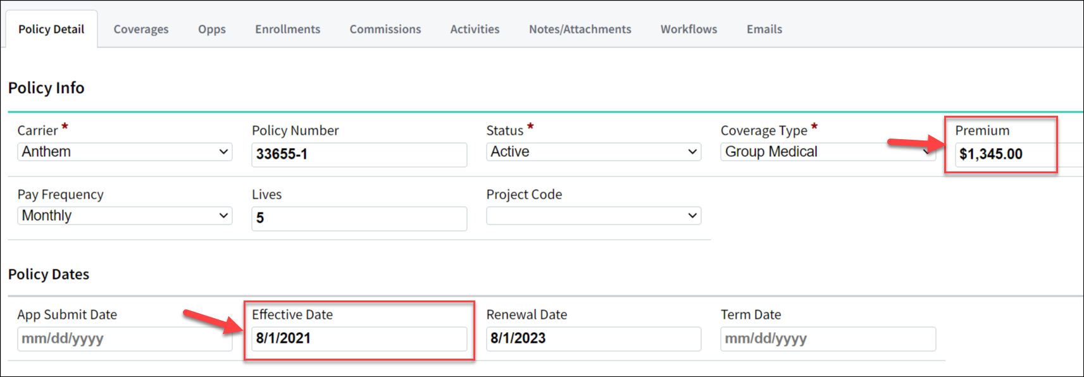Click the Effective Date label
The width and height of the screenshot is (1084, 377).
(x=292, y=314)
